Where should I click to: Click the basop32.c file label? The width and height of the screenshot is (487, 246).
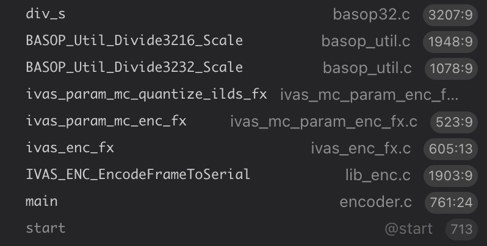coord(372,14)
